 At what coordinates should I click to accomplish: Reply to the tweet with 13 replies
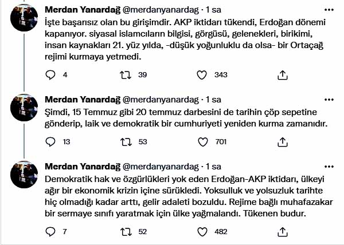(50, 142)
